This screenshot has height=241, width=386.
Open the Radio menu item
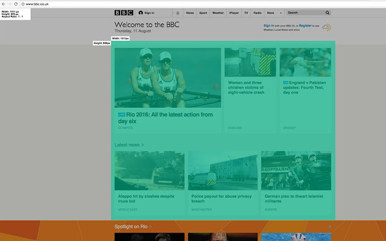258,13
